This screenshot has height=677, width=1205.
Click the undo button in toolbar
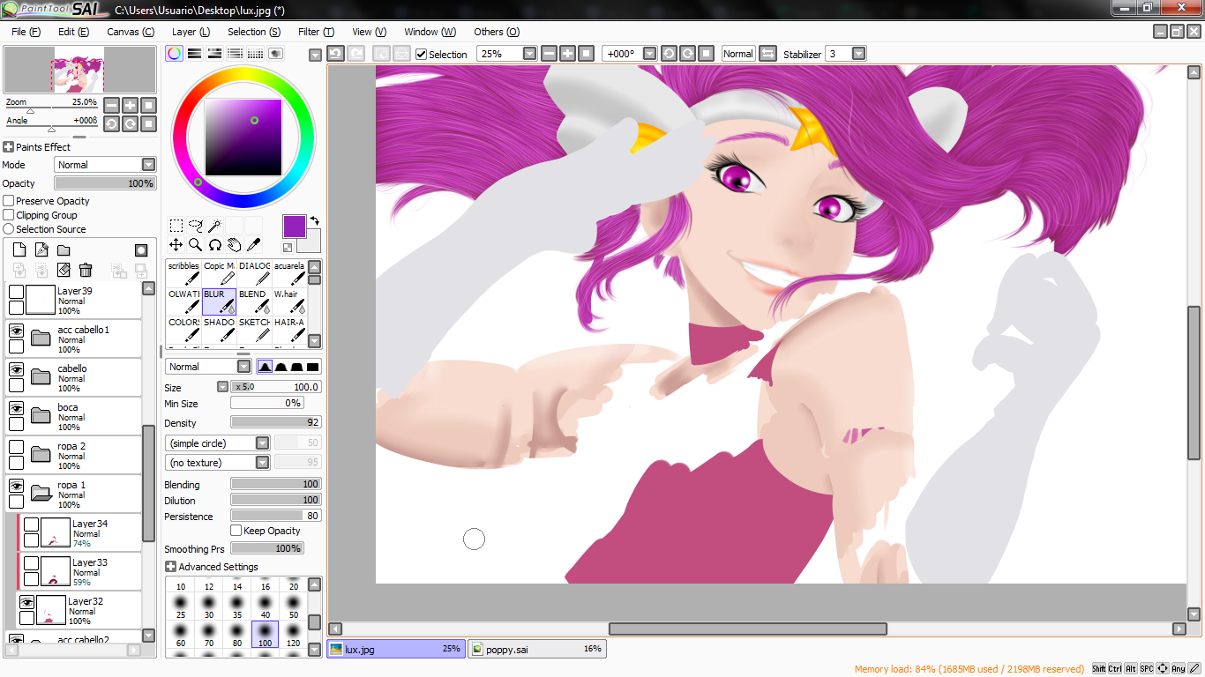click(335, 54)
